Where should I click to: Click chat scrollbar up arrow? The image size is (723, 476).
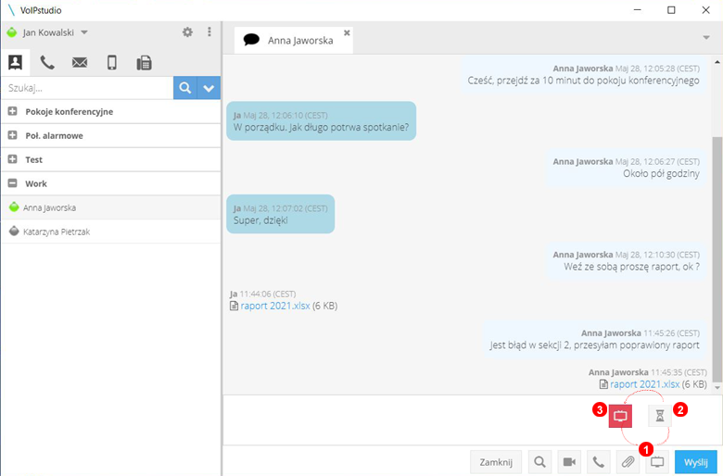click(717, 62)
